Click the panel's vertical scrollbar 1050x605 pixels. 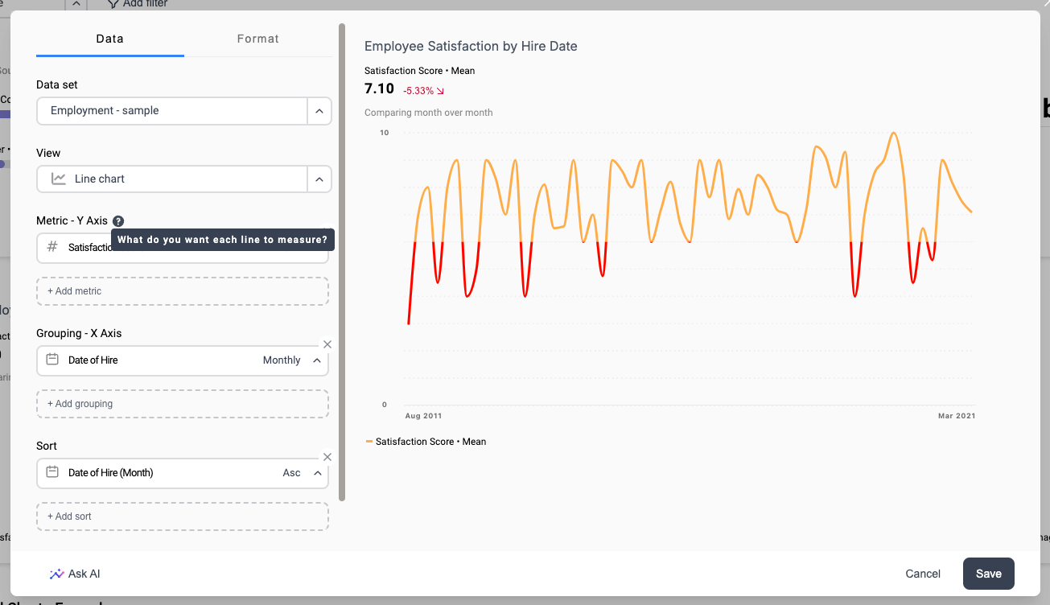[342, 261]
